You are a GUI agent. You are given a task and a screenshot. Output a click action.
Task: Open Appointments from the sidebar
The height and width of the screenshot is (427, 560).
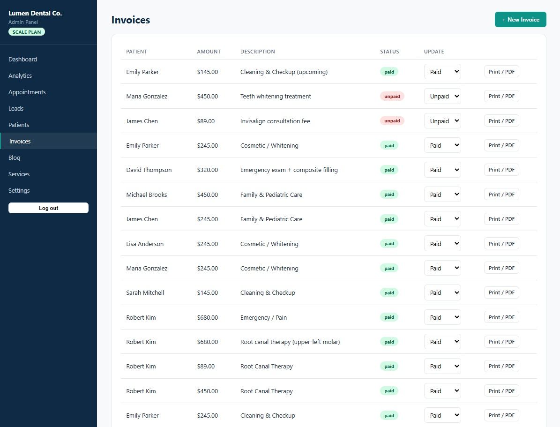coord(48,92)
